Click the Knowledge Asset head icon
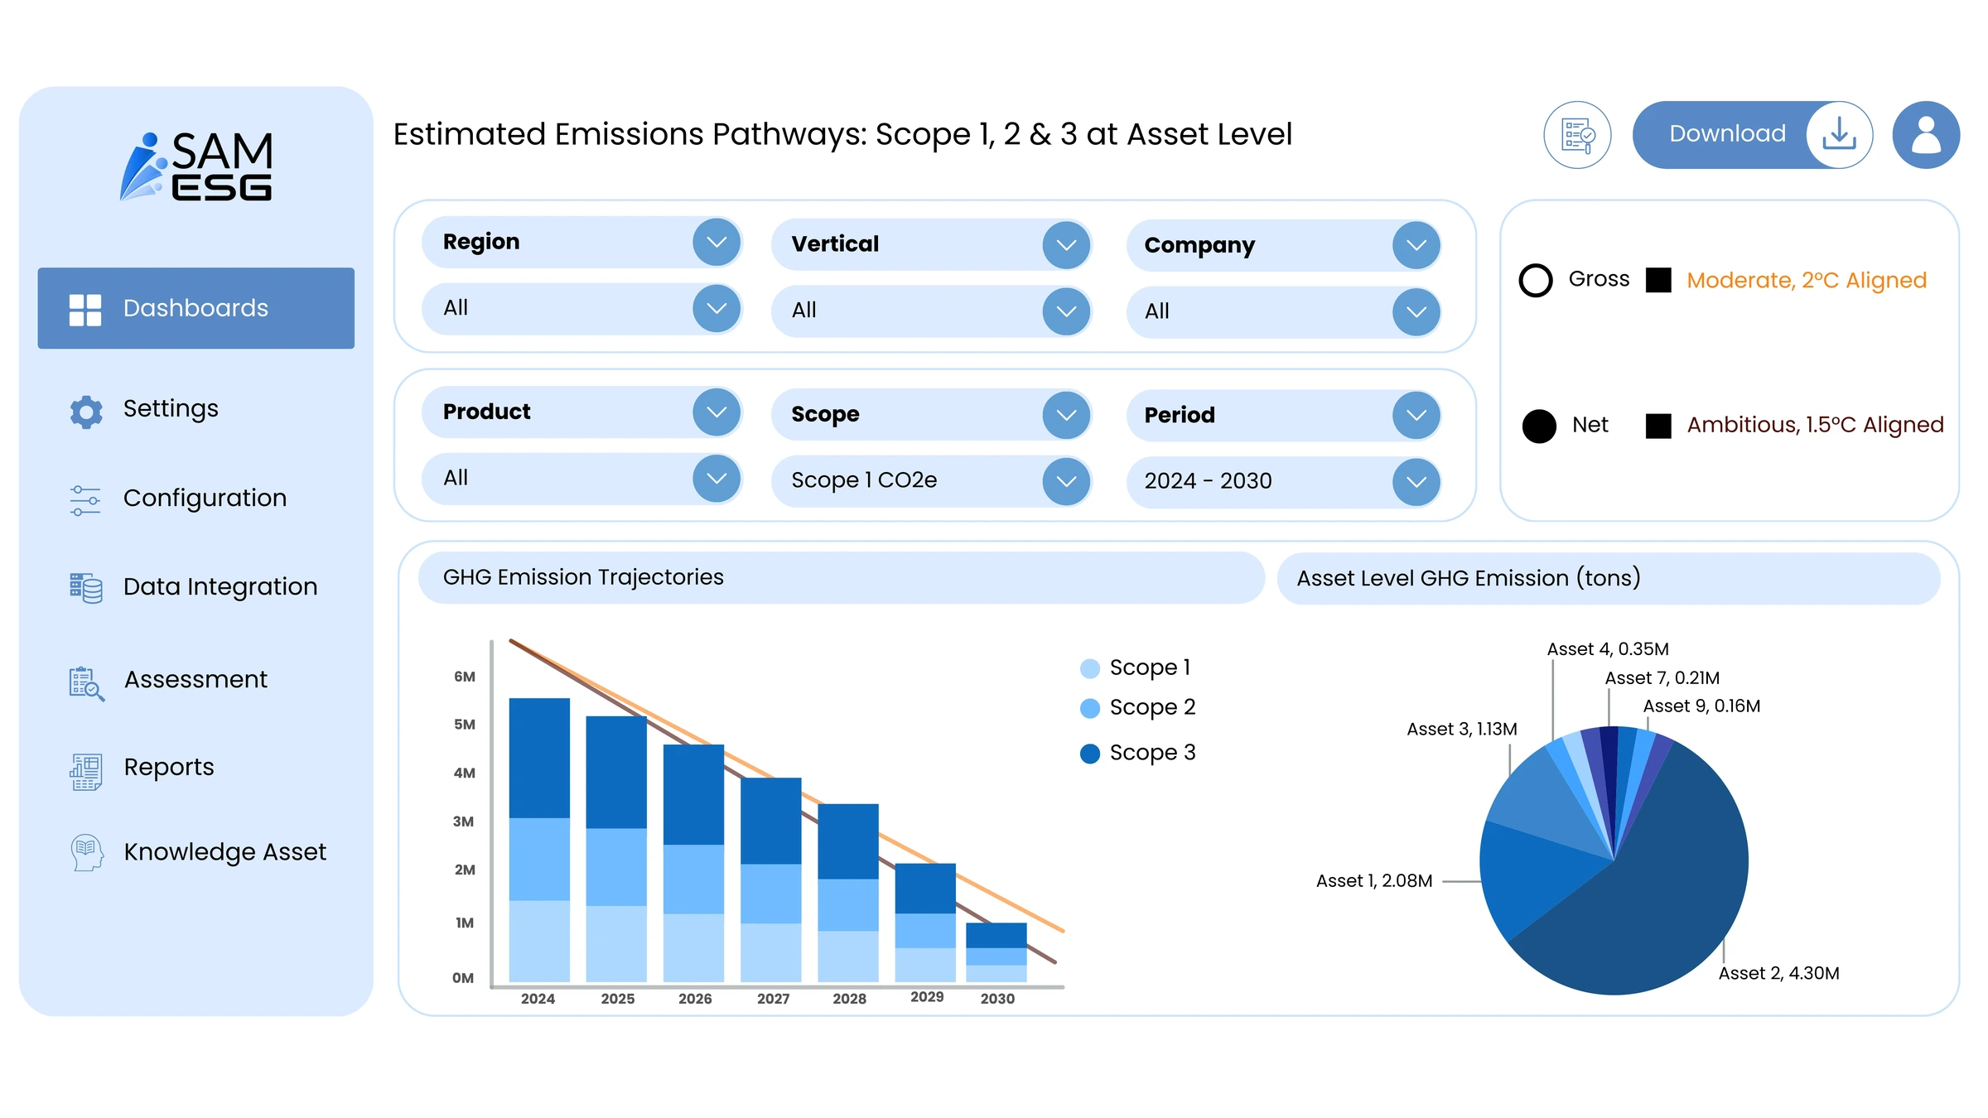 click(x=86, y=852)
